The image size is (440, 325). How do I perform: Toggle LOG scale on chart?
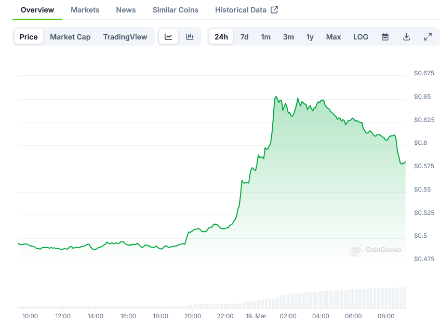pos(361,37)
